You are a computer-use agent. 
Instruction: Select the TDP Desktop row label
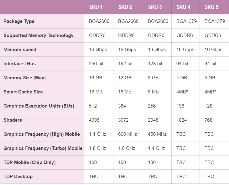(18, 177)
